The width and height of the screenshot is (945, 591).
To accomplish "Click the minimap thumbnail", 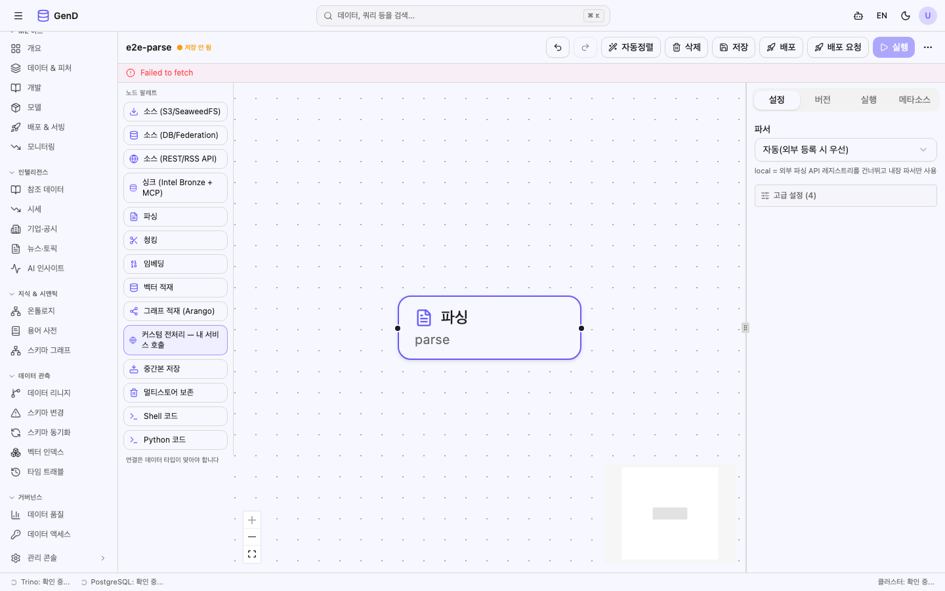I will coord(670,514).
